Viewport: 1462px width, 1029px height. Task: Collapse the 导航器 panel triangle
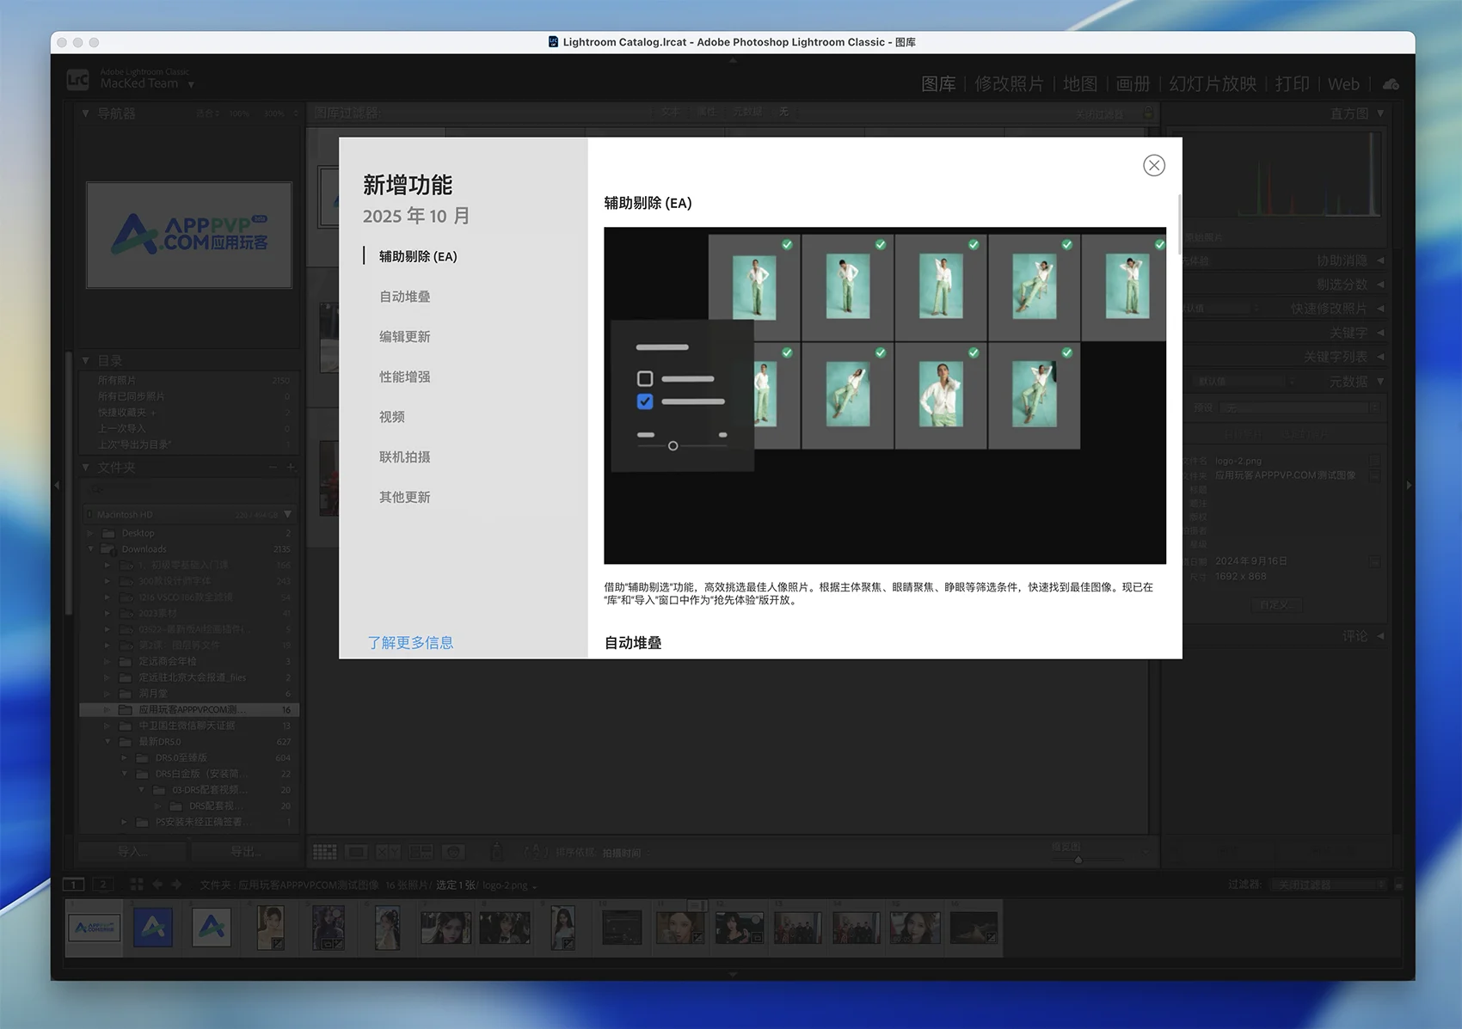pyautogui.click(x=85, y=113)
